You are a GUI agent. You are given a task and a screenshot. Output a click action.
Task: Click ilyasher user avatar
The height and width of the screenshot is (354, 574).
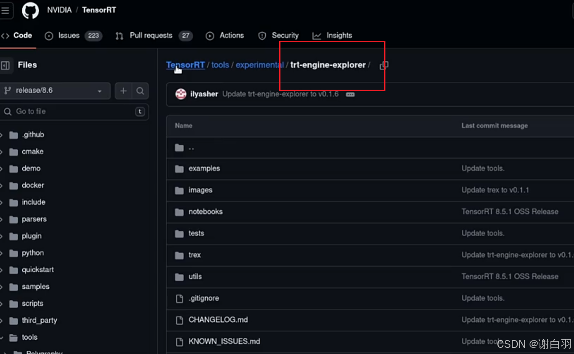(x=181, y=94)
